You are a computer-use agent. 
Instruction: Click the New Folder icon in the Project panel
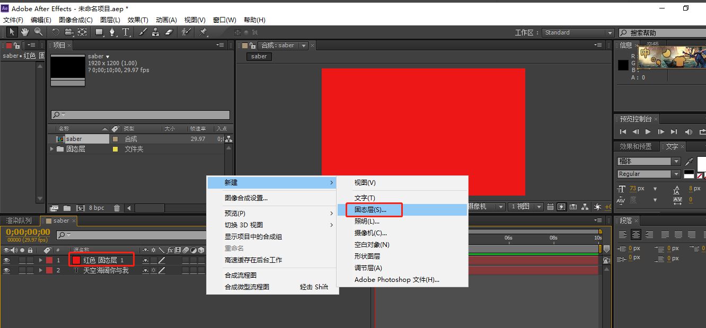pyautogui.click(x=68, y=208)
